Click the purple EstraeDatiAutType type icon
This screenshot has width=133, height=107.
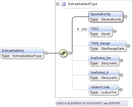pyautogui.click(x=64, y=4)
